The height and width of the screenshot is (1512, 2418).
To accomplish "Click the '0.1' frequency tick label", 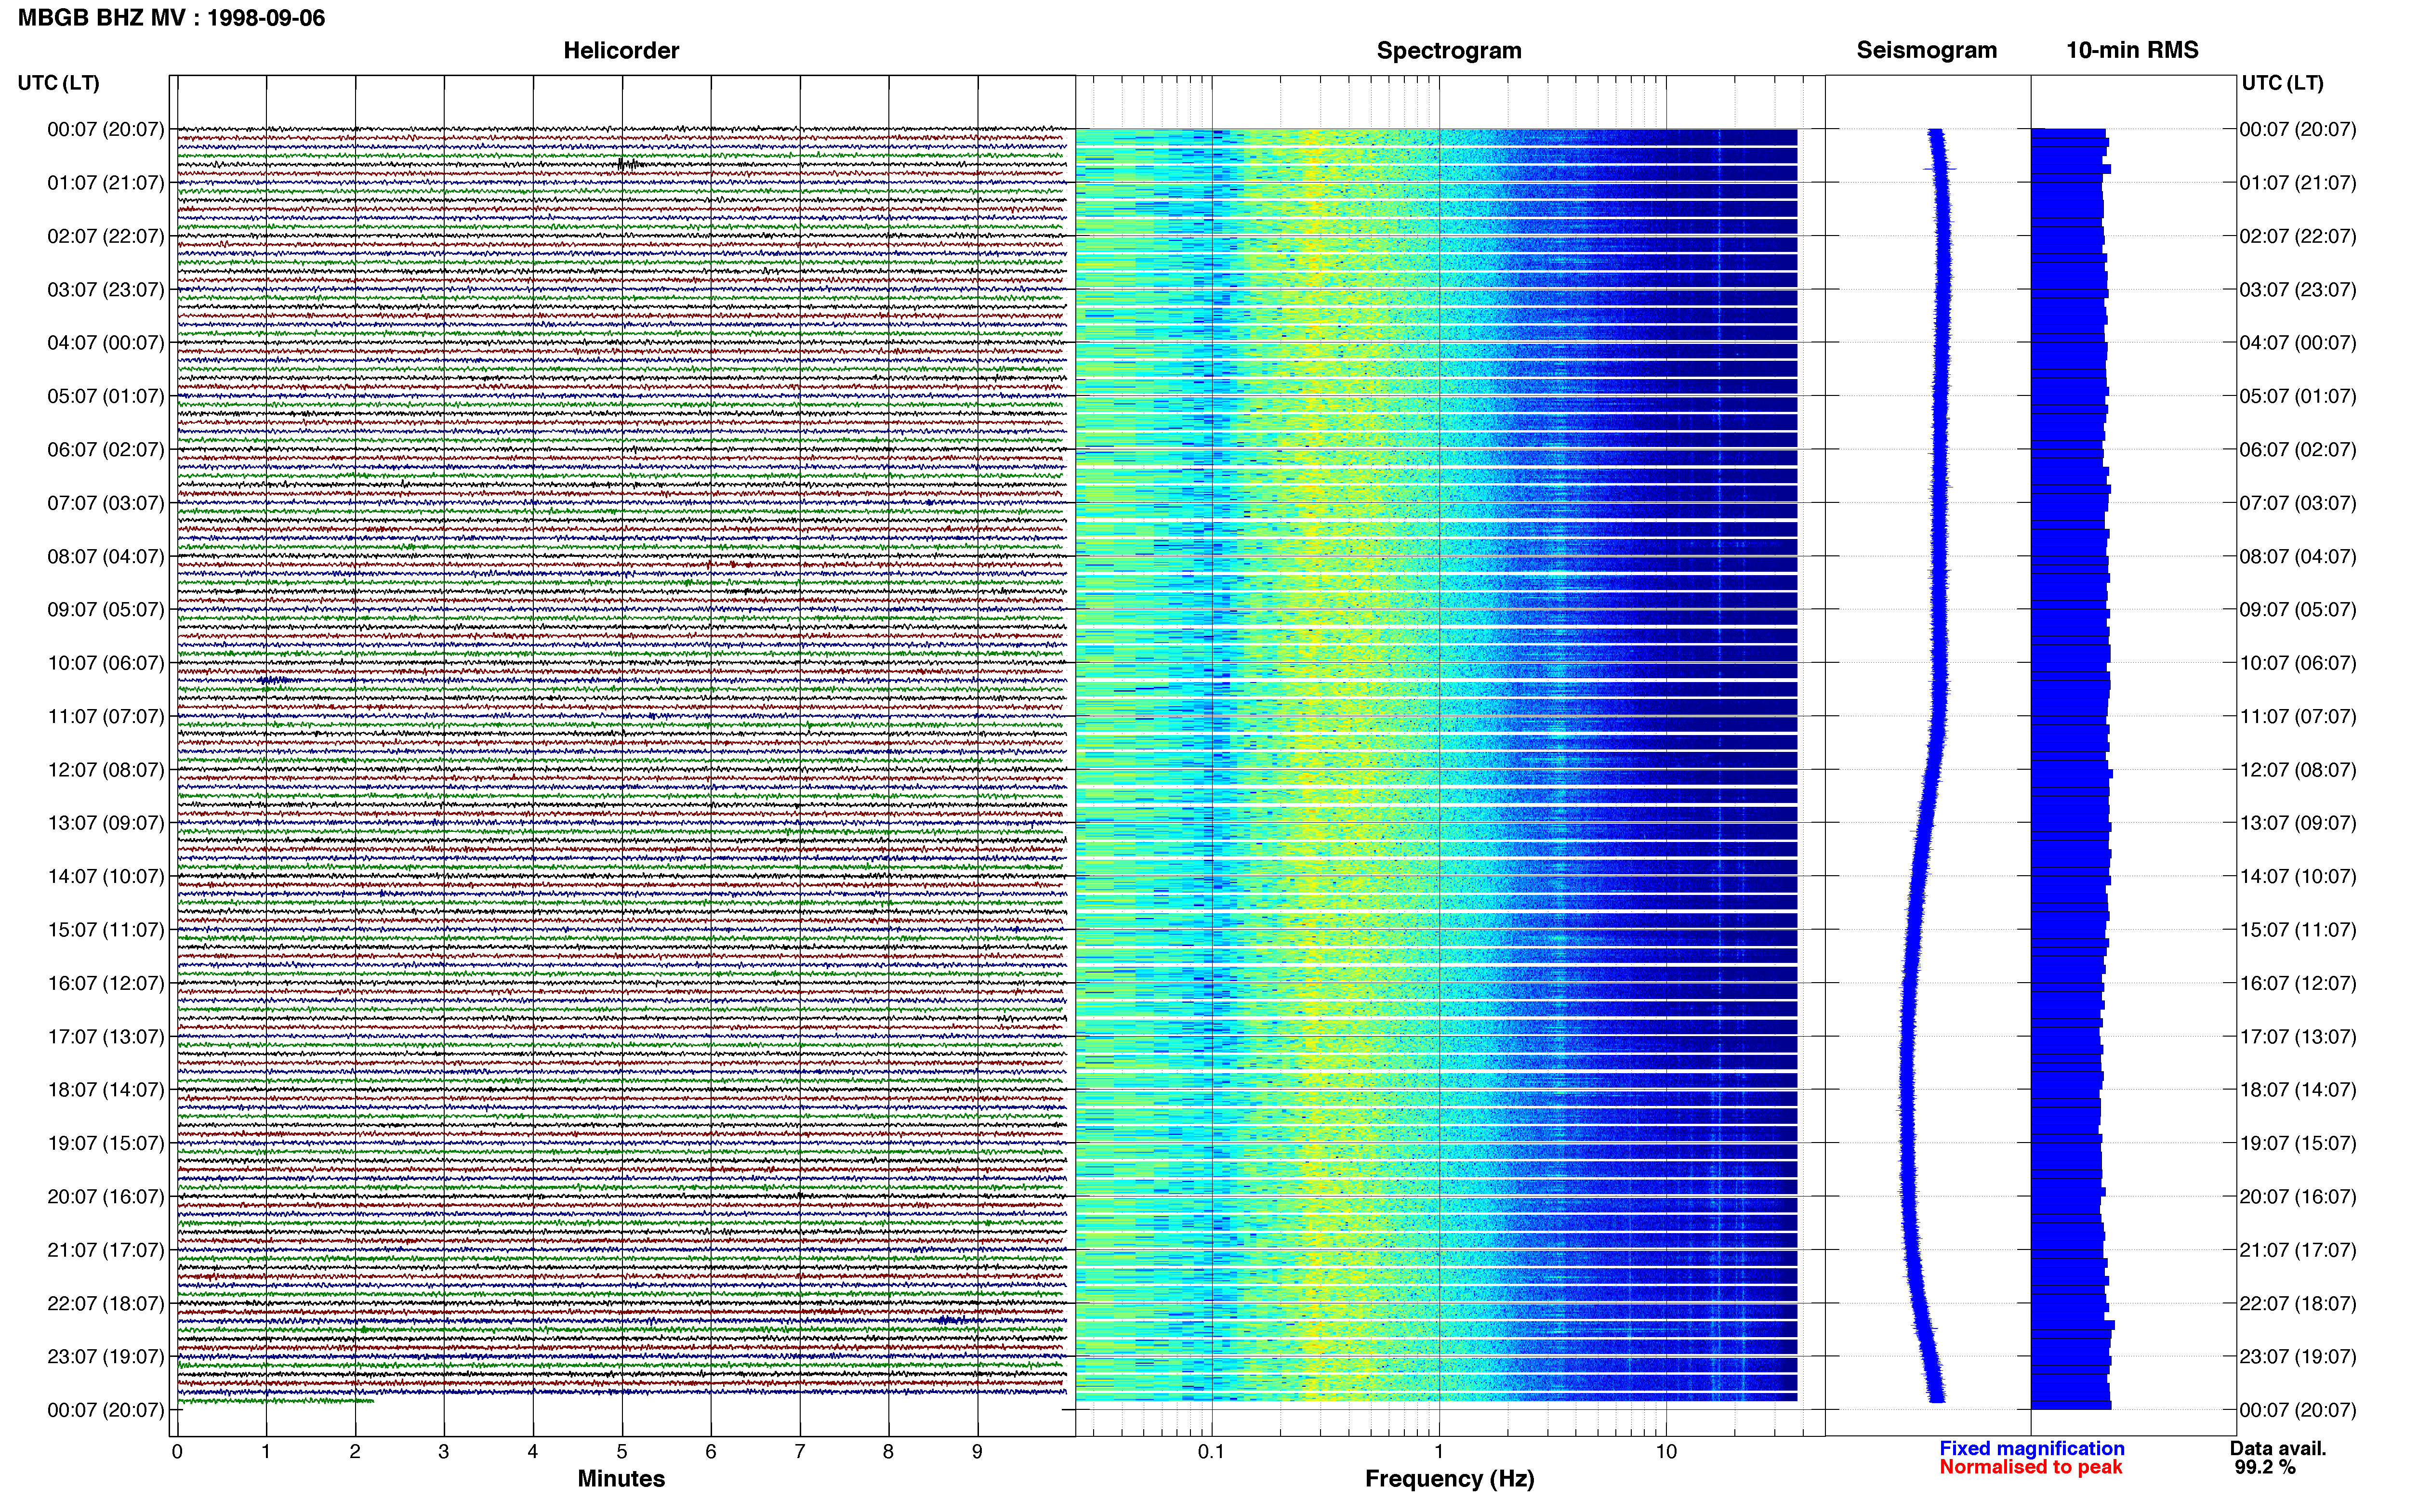I will (1211, 1452).
